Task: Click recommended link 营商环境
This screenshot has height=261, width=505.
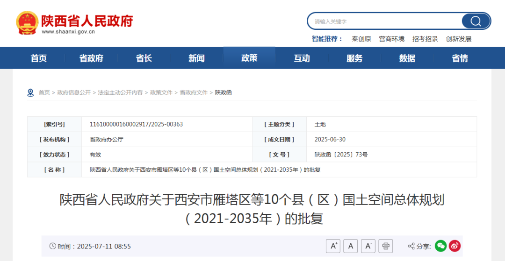Action: [x=392, y=39]
